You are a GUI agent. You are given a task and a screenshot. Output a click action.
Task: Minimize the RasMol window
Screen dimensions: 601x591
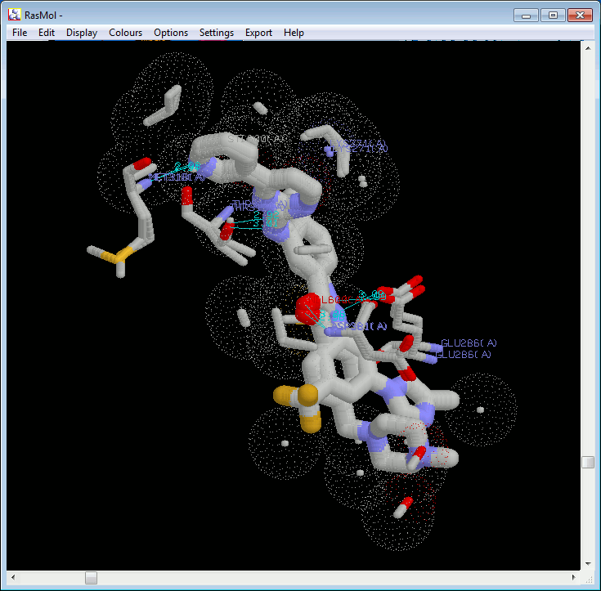click(x=526, y=15)
